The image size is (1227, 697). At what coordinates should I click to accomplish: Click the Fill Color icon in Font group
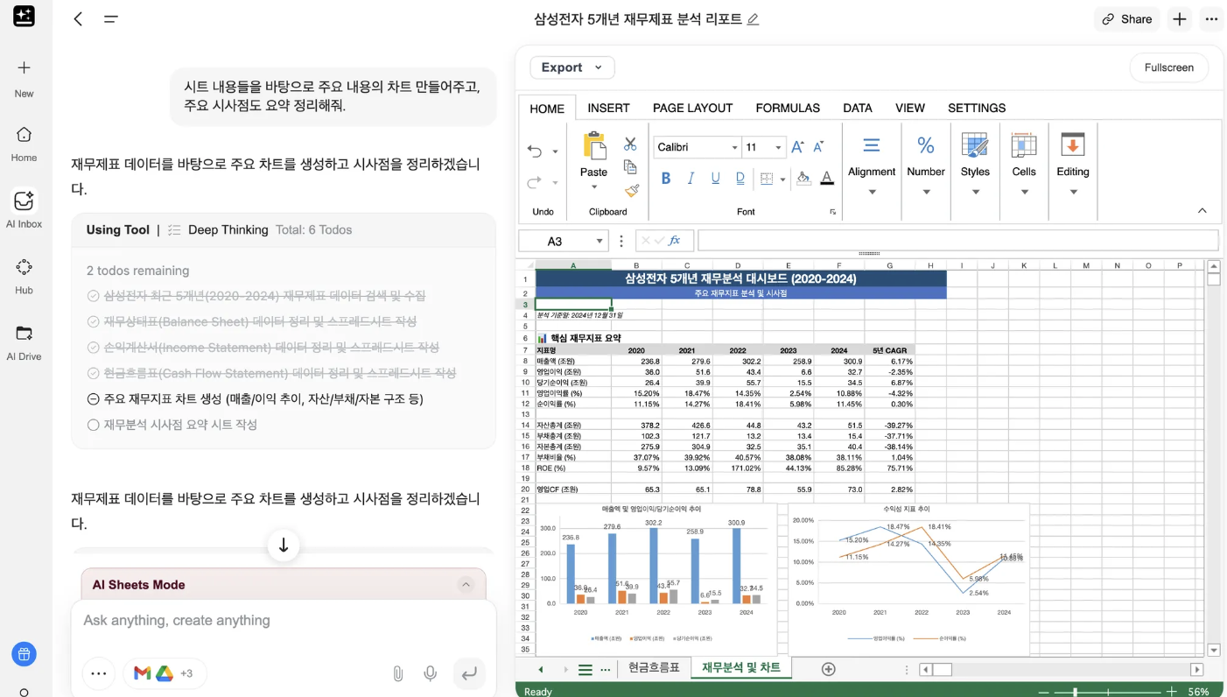coord(804,179)
